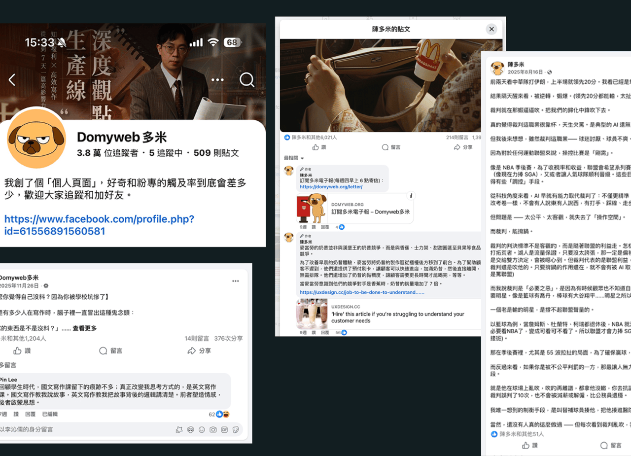Image resolution: width=631 pixels, height=456 pixels.
Task: Click the 62 reactions count on Pin Lee's comment
Action: point(219,414)
